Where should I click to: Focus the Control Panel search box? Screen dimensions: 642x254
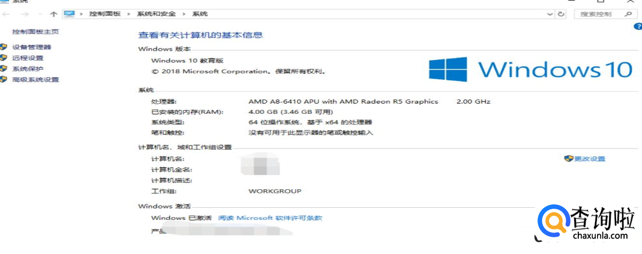coord(605,14)
